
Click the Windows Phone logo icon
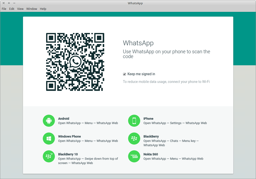[x=49, y=138]
